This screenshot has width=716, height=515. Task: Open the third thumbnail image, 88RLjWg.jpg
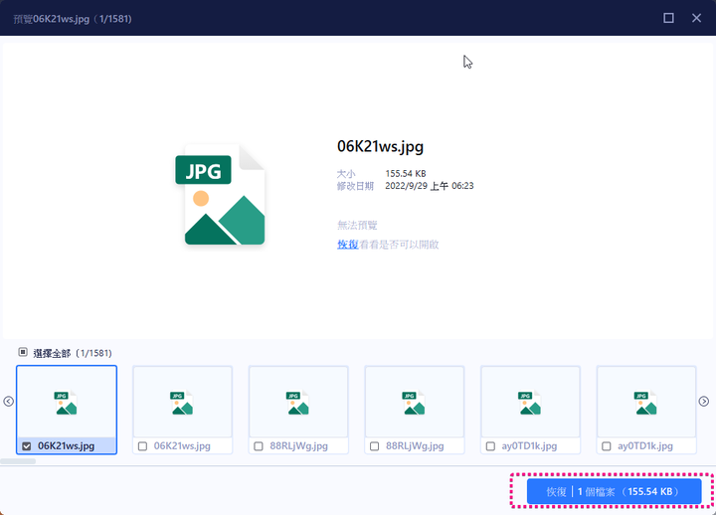pos(298,402)
